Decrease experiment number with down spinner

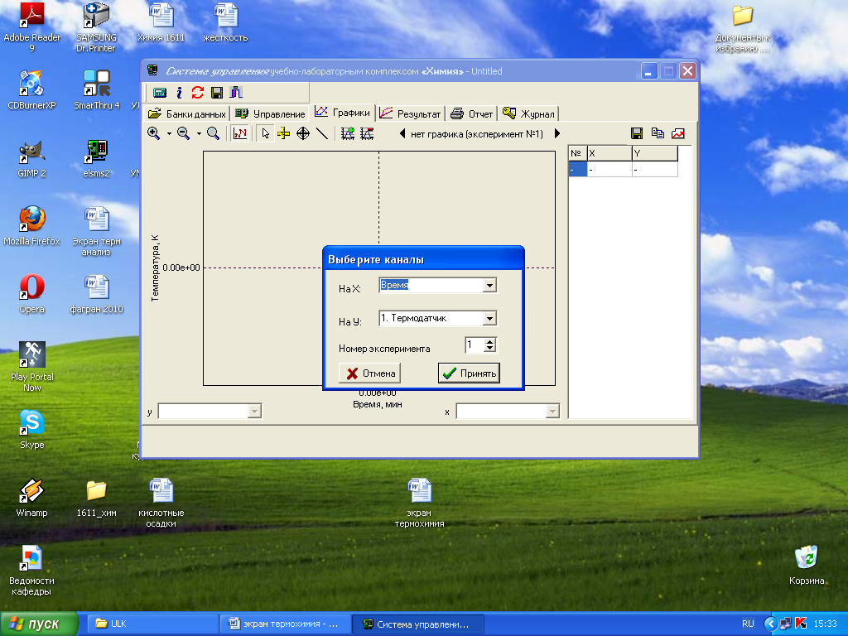pos(489,348)
